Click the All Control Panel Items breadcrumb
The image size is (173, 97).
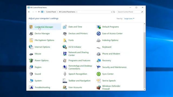pos(67,12)
